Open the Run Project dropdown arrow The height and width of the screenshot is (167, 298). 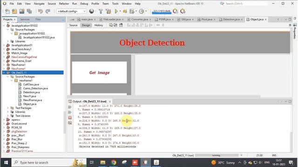[x=120, y=11]
